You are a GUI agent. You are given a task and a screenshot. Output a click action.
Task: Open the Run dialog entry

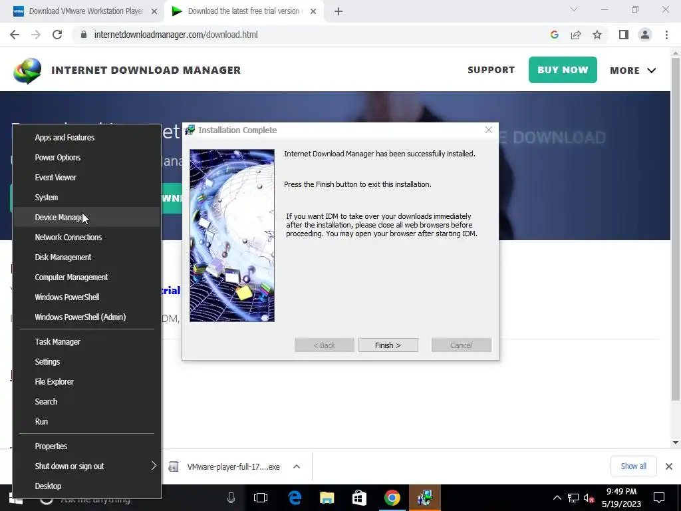coord(87,421)
